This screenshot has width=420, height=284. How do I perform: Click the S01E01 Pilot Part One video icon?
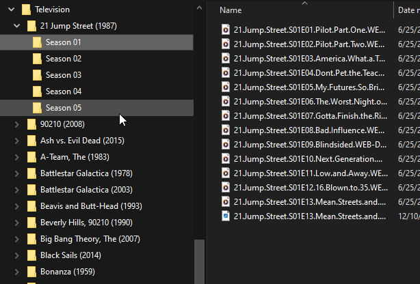click(x=226, y=29)
